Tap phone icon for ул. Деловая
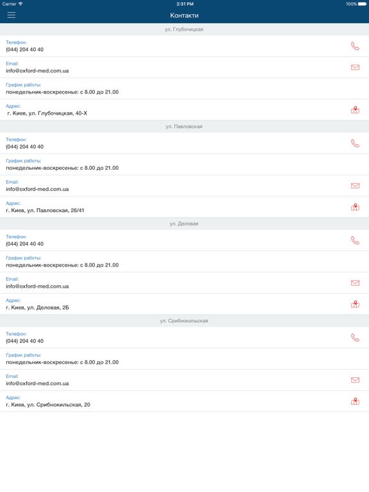369x492 pixels. pyautogui.click(x=355, y=240)
